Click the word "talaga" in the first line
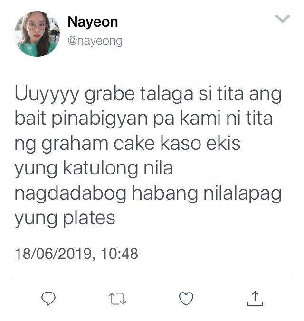This screenshot has width=304, height=321. tap(167, 94)
